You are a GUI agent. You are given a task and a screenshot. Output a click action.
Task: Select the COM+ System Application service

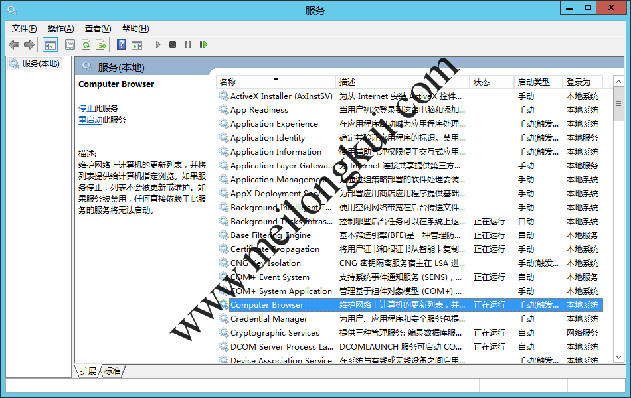(x=281, y=291)
